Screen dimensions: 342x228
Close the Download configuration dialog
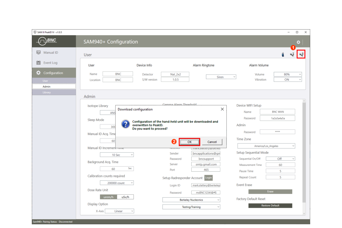click(x=222, y=109)
